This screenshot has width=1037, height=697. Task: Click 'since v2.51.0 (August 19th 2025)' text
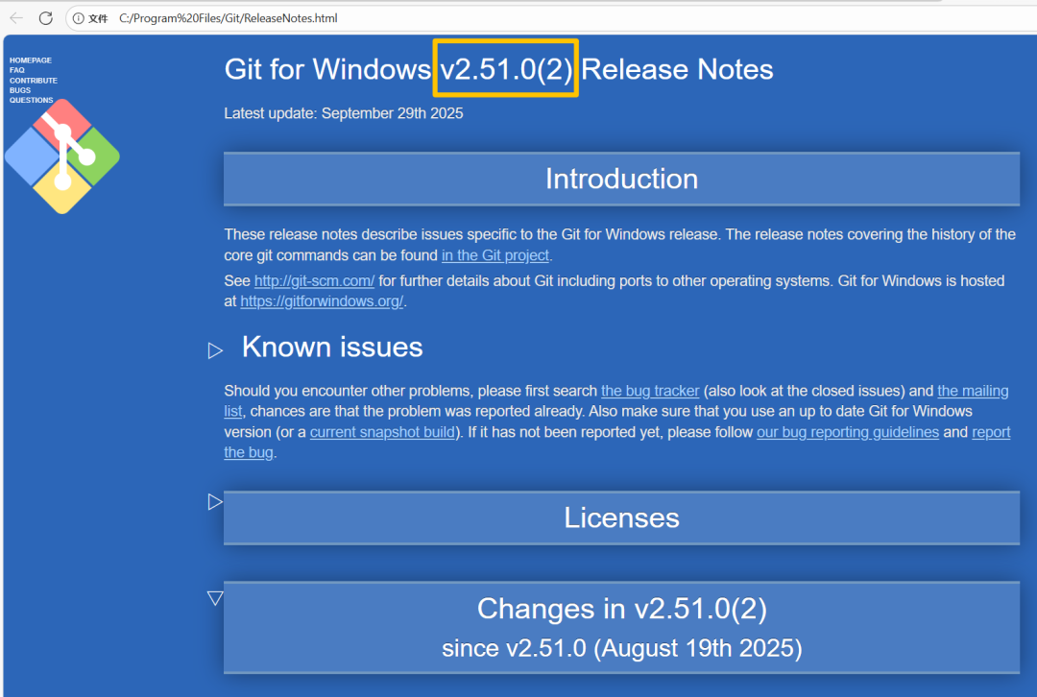pos(621,649)
